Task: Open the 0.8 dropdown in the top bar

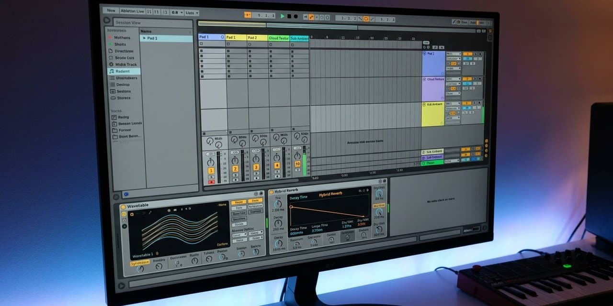Action: point(176,12)
